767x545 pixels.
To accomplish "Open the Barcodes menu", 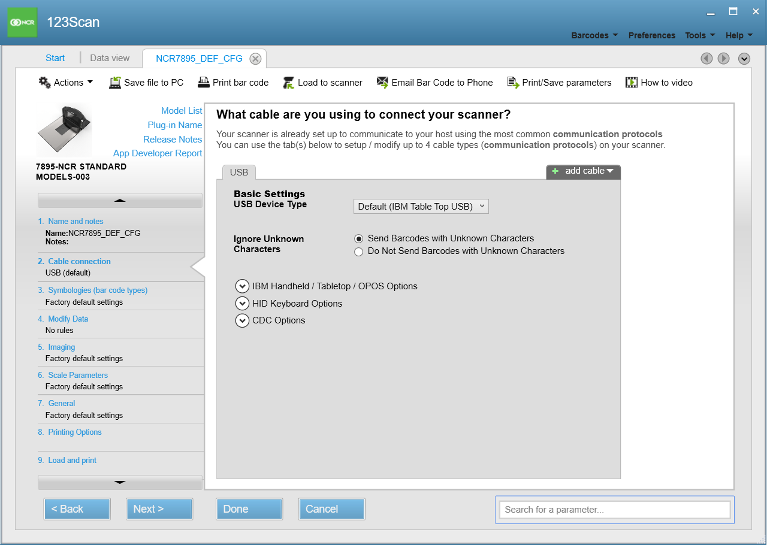I will coord(594,35).
